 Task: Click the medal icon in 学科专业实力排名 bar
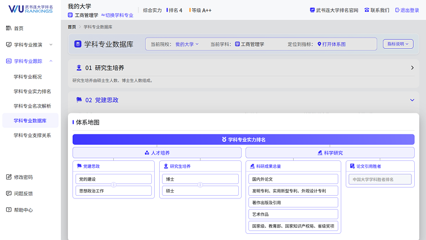point(224,140)
